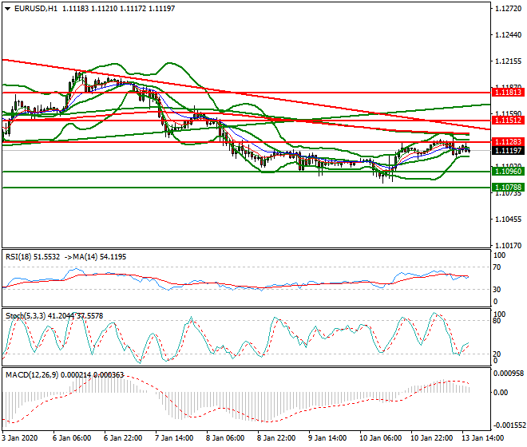This screenshot has width=527, height=447.
Task: Select the 1.12155 price scale value
Action: [x=509, y=61]
